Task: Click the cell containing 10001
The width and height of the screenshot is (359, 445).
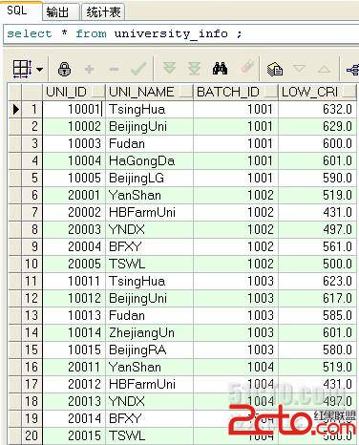Action: pos(74,109)
